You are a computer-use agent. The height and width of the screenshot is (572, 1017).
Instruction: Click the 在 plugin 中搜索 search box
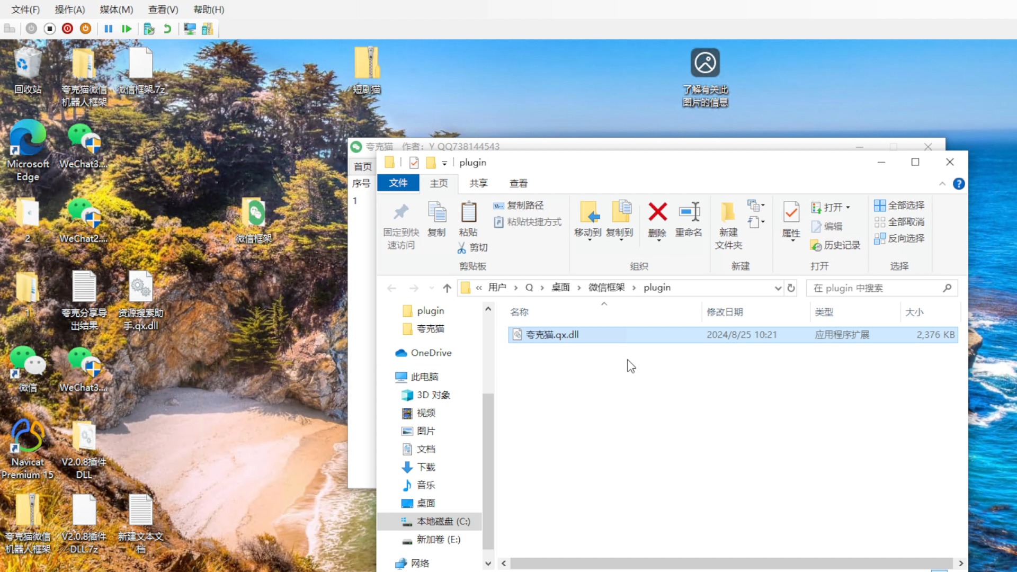pos(881,288)
